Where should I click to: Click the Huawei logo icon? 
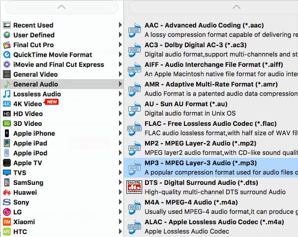(x=7, y=192)
